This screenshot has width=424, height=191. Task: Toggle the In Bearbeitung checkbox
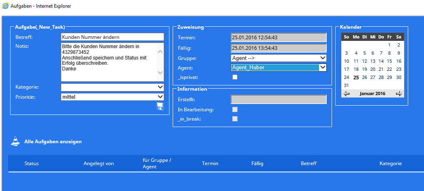(x=235, y=109)
